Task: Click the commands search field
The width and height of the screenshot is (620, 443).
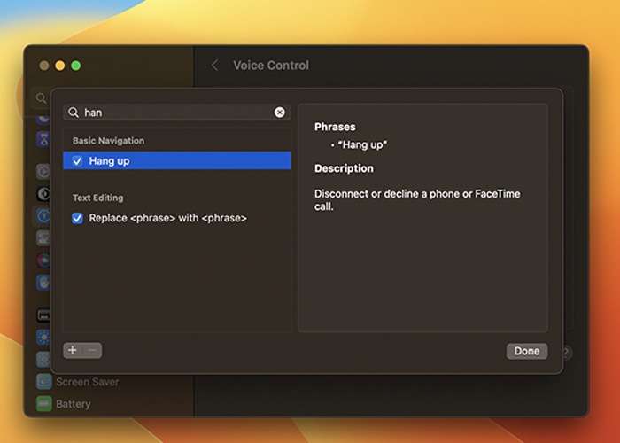Action: (177, 113)
